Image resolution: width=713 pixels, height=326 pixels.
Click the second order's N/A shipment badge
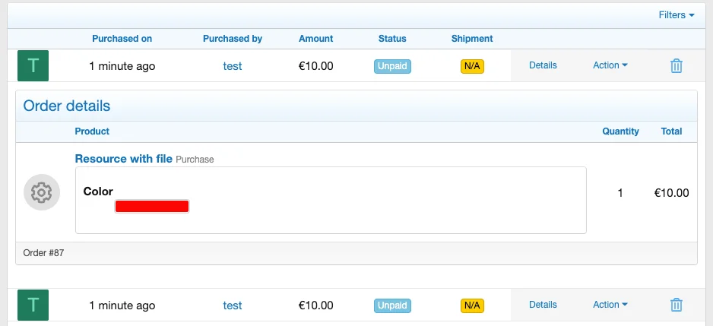tap(472, 305)
